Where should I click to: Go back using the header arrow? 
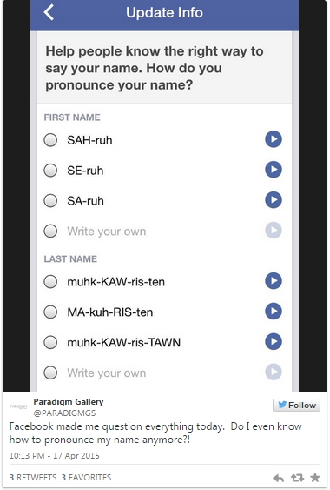[49, 12]
